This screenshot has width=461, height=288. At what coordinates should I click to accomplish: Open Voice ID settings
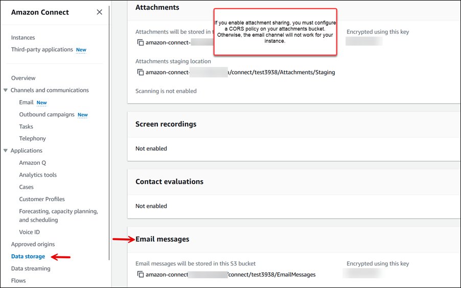29,232
